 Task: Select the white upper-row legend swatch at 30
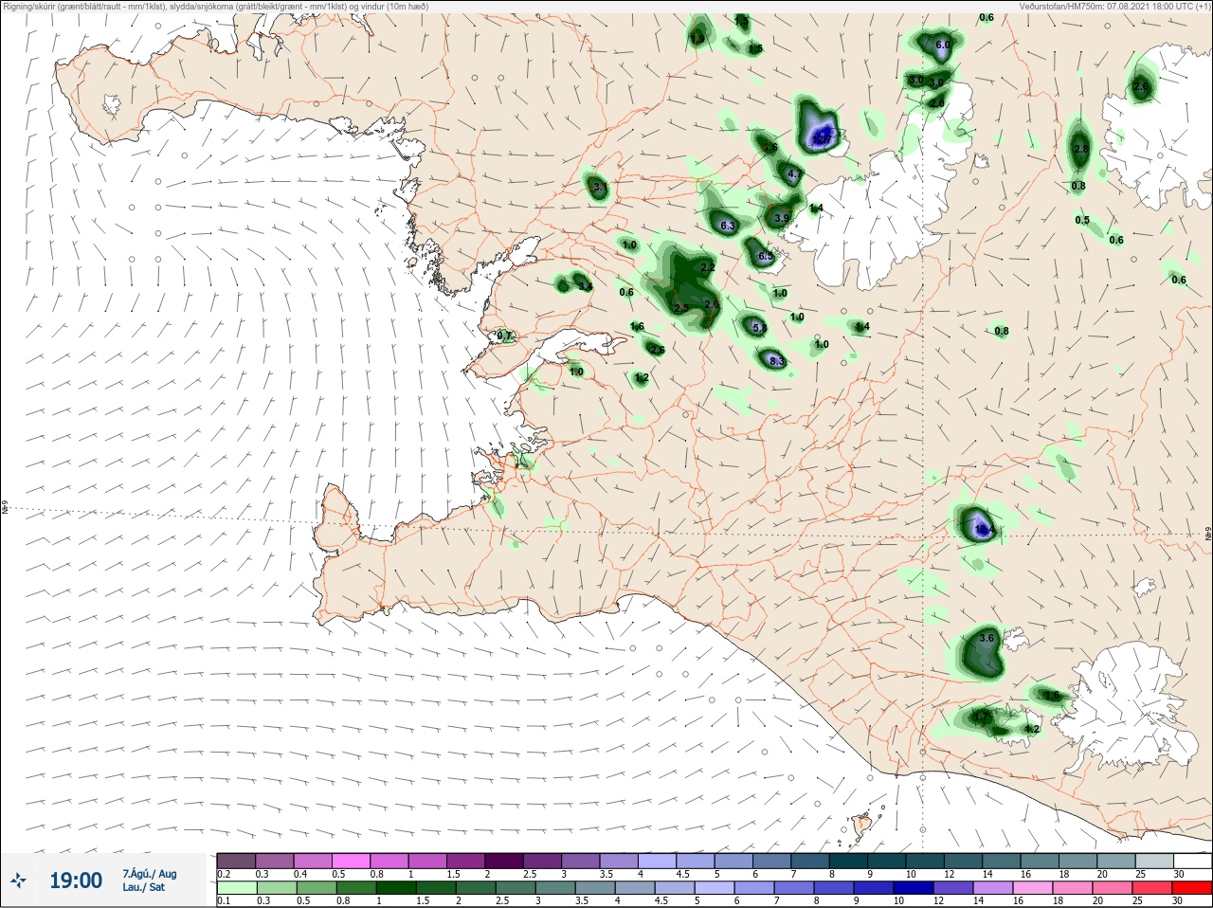pyautogui.click(x=1192, y=861)
